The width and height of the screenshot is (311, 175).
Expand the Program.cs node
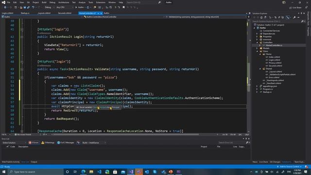pyautogui.click(x=257, y=89)
